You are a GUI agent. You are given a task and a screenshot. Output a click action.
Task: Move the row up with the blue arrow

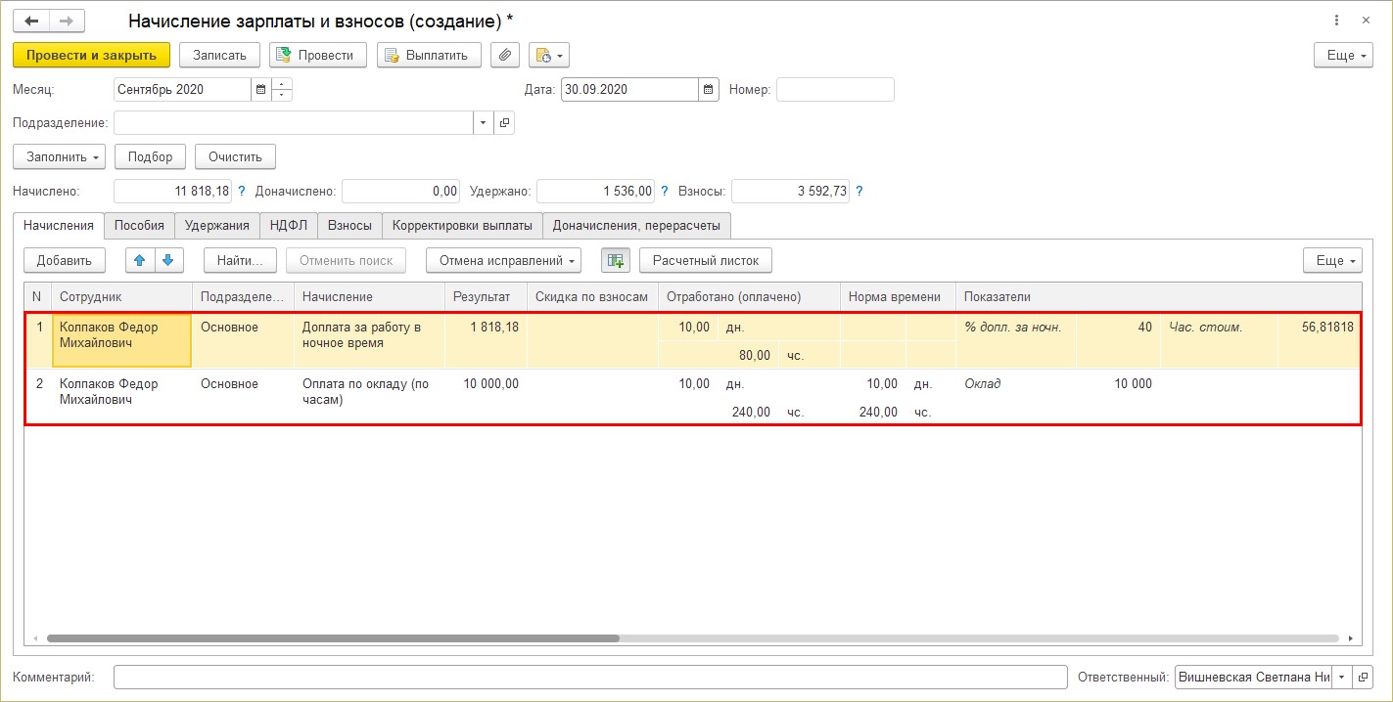click(x=140, y=260)
